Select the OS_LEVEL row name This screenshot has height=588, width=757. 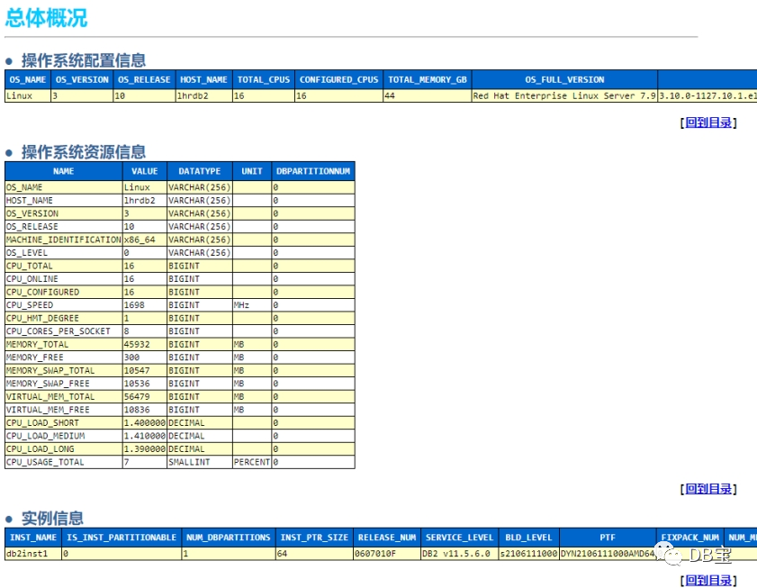[x=64, y=253]
